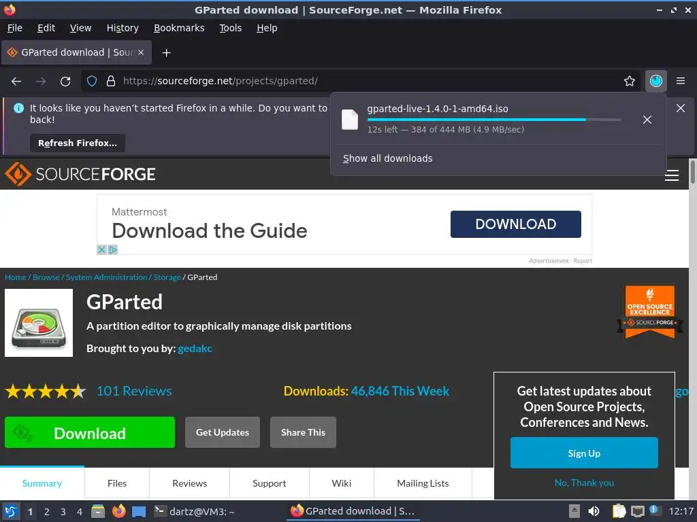Click the downloading ISO file icon
The width and height of the screenshot is (697, 522).
[350, 120]
